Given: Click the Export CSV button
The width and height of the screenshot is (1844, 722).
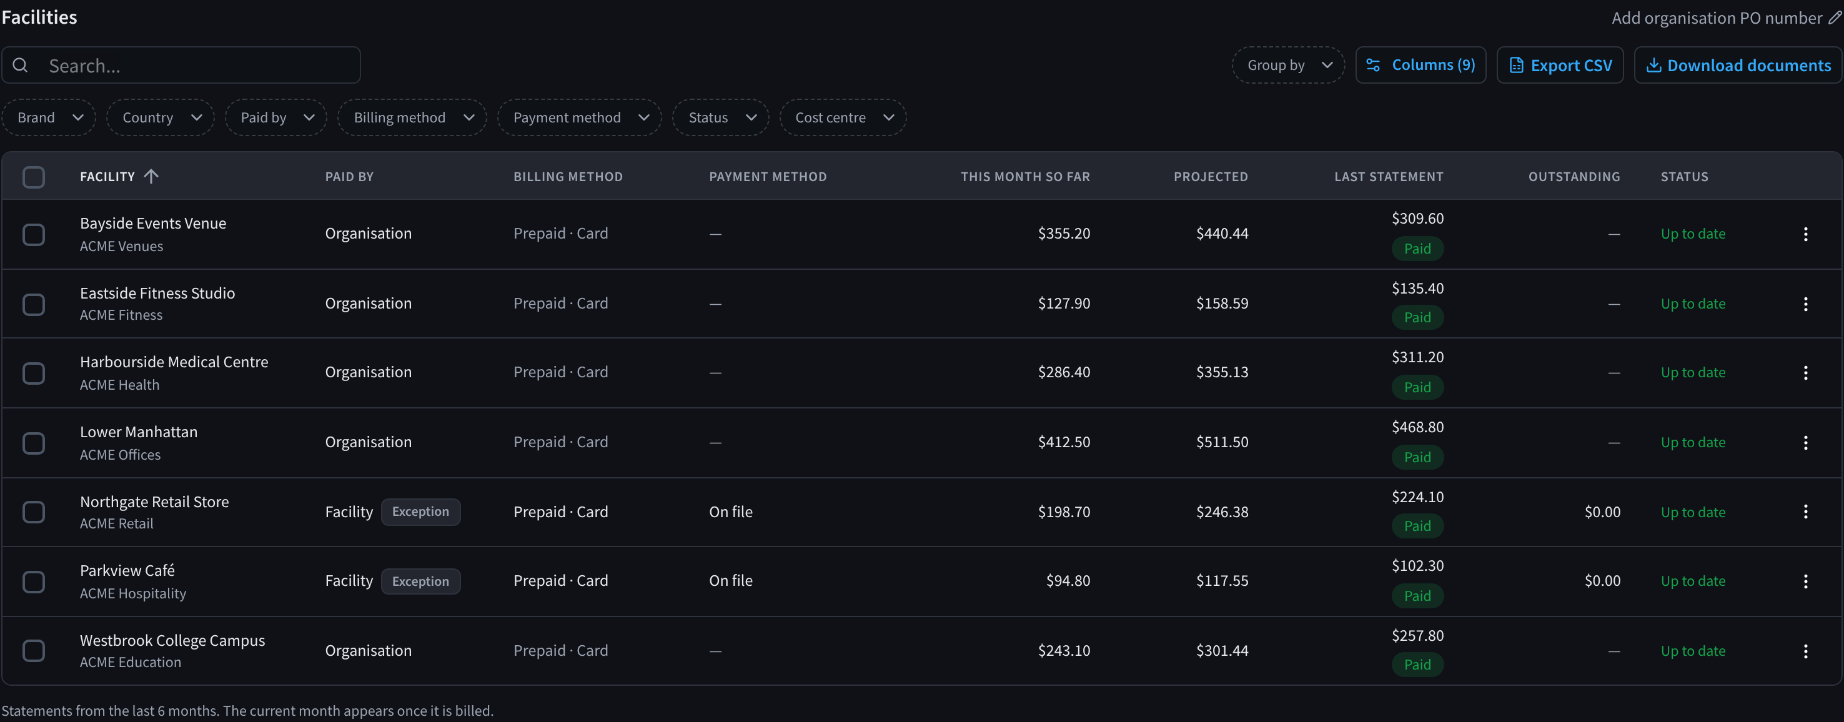Looking at the screenshot, I should 1560,65.
